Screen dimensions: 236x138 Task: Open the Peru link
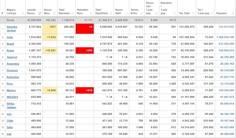[x=10, y=84]
